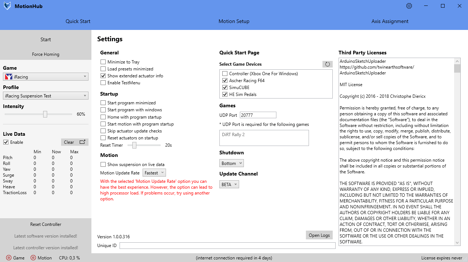The height and width of the screenshot is (262, 468).
Task: Disable Live Data Enable checkbox
Action: 6,142
